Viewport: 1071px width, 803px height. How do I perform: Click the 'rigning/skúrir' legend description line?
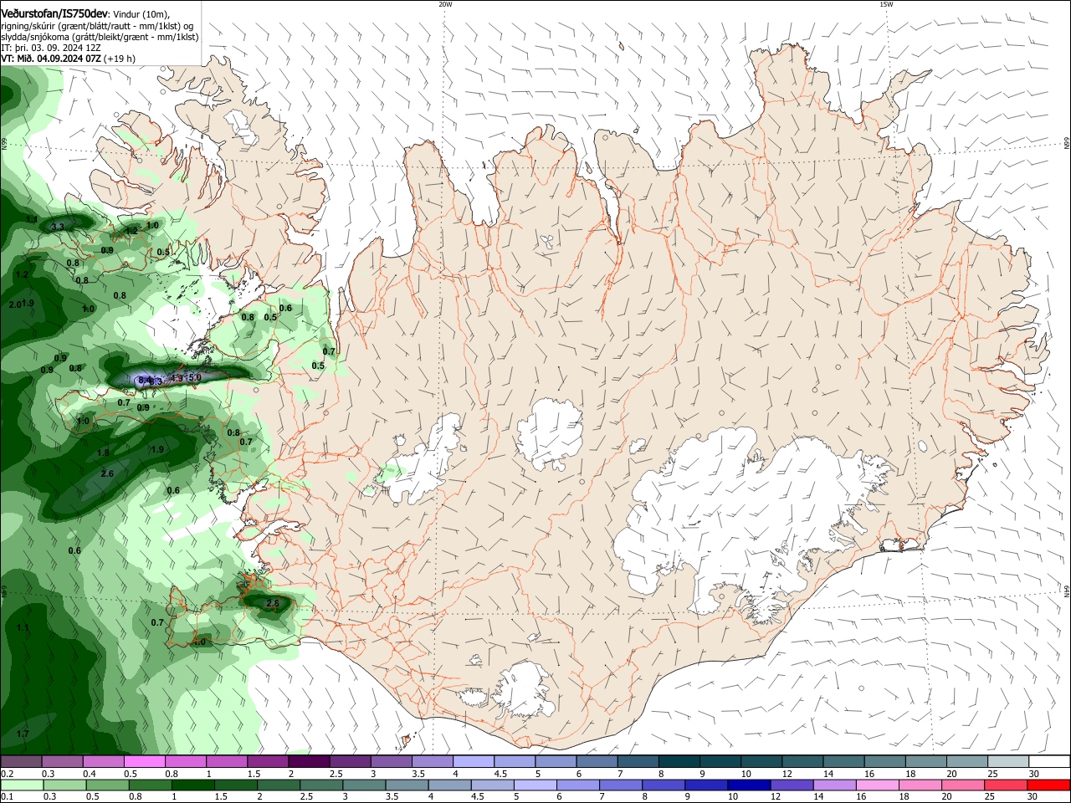tap(97, 26)
